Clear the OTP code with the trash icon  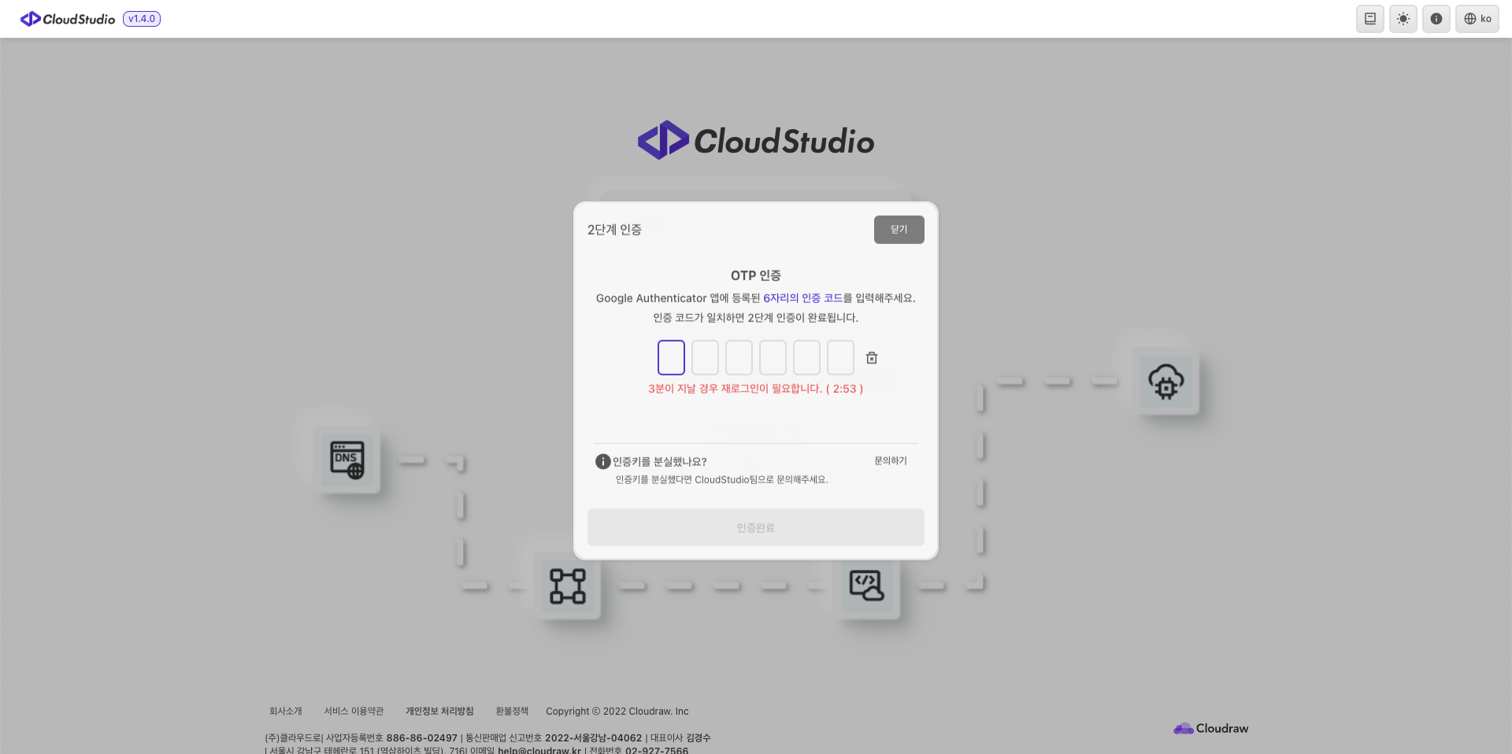point(872,358)
